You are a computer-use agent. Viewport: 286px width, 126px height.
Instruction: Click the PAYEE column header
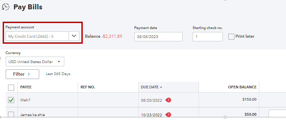click(26, 87)
